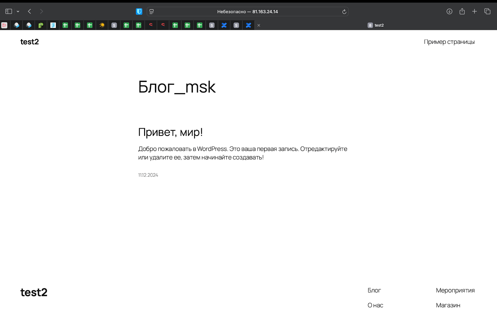Screen dimensions: 497x311
Task: Show downloads with the download icon
Action: point(449,11)
